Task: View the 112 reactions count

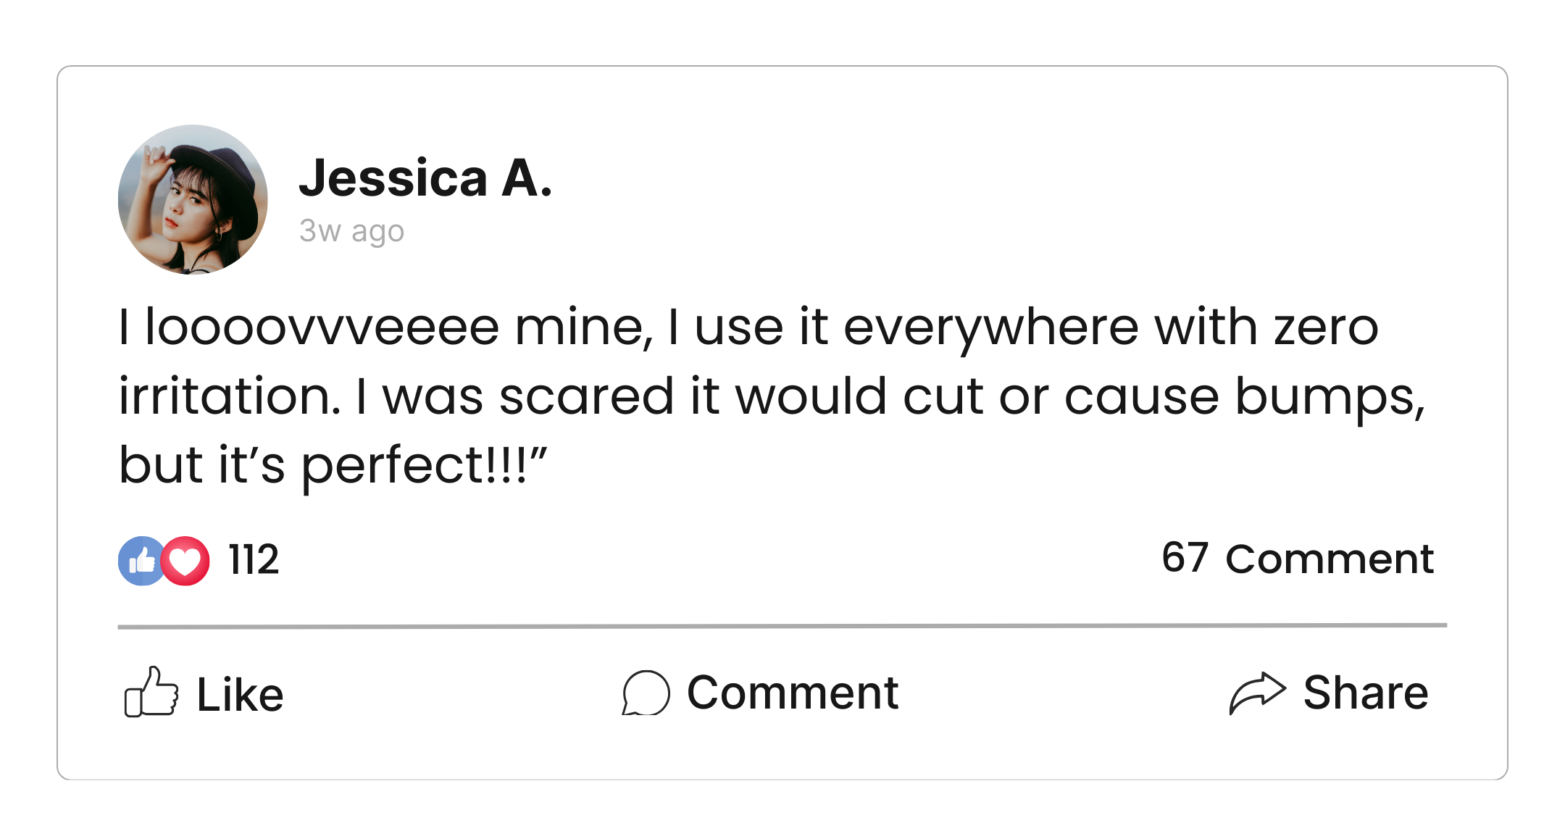Action: click(254, 560)
